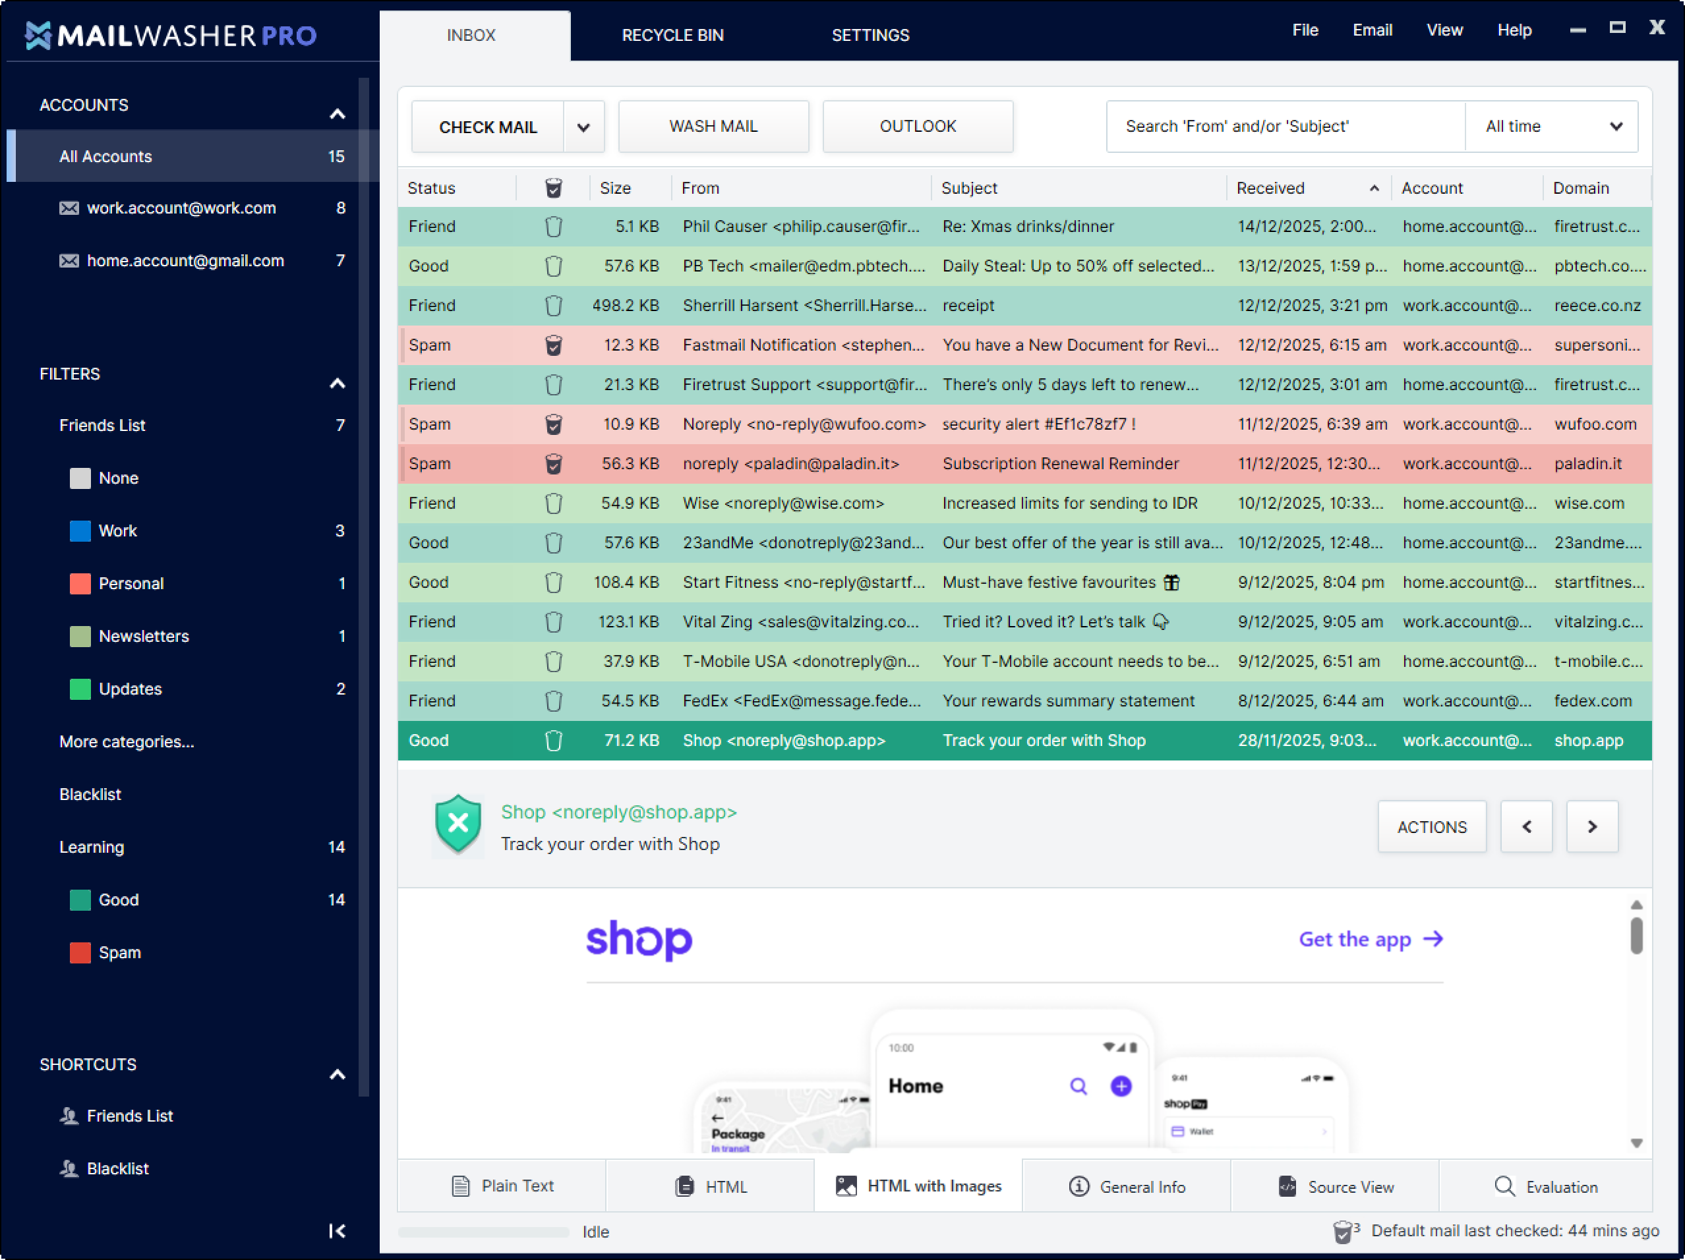Click the status bar trash count icon

1343,1231
